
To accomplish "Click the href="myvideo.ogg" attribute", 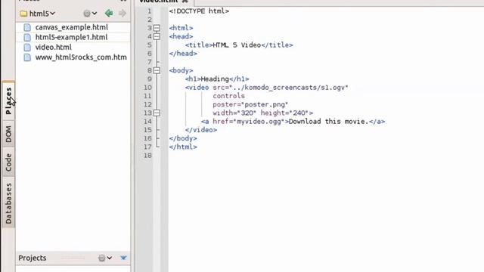I will click(x=249, y=122).
